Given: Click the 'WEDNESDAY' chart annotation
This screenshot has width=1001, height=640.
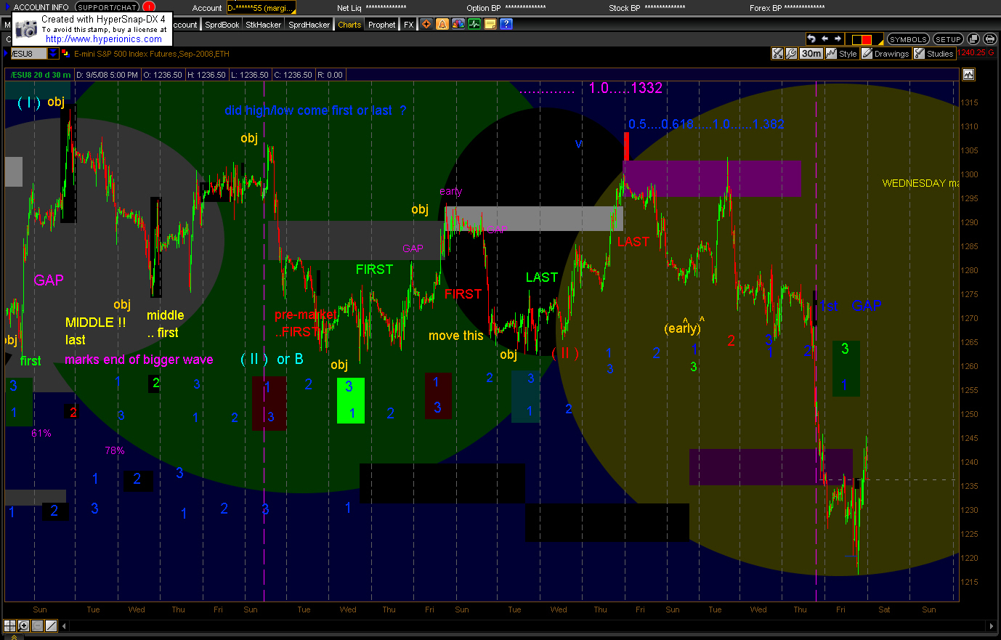Looking at the screenshot, I should click(x=914, y=183).
